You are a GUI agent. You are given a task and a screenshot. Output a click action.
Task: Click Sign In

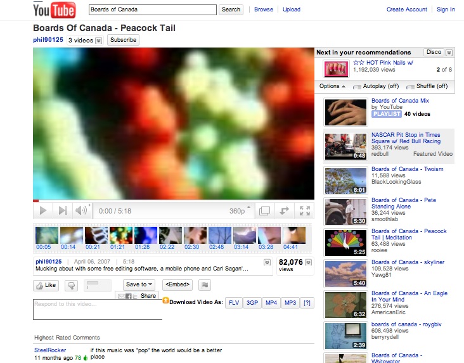[x=446, y=10]
